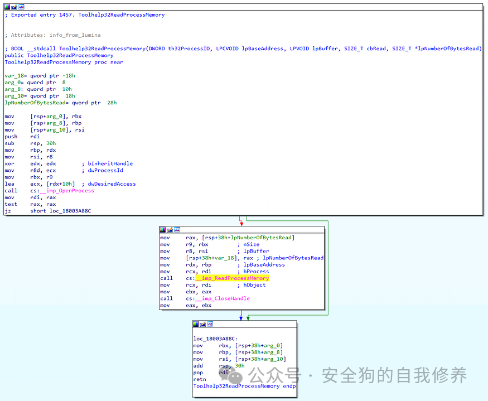488x401 pixels.
Task: Click the node color icon on the ReadProcessMemory call block
Action: pos(163,230)
